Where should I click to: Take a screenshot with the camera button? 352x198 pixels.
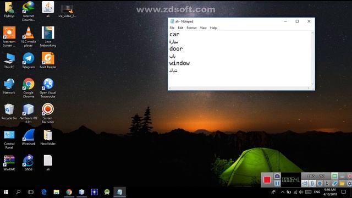(277, 176)
